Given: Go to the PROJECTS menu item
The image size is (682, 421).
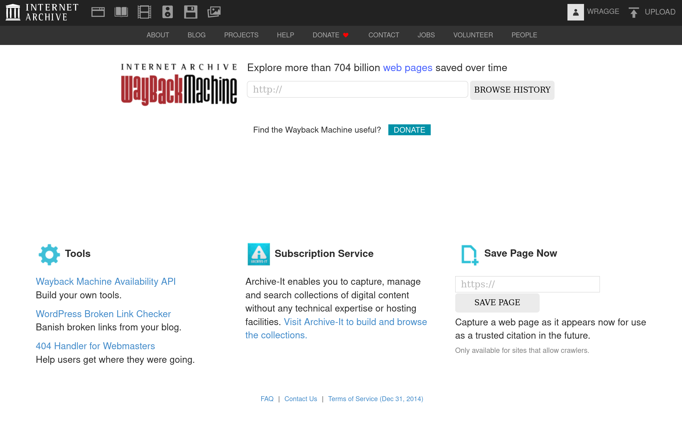Looking at the screenshot, I should click(x=241, y=35).
